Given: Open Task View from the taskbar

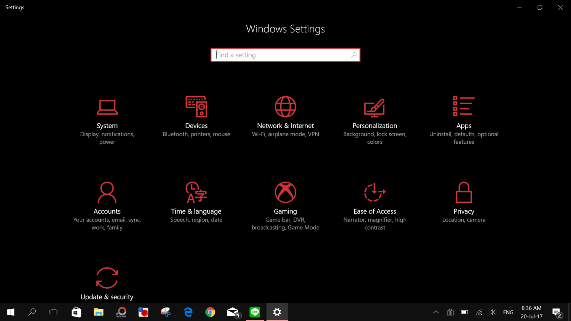Looking at the screenshot, I should coord(54,312).
